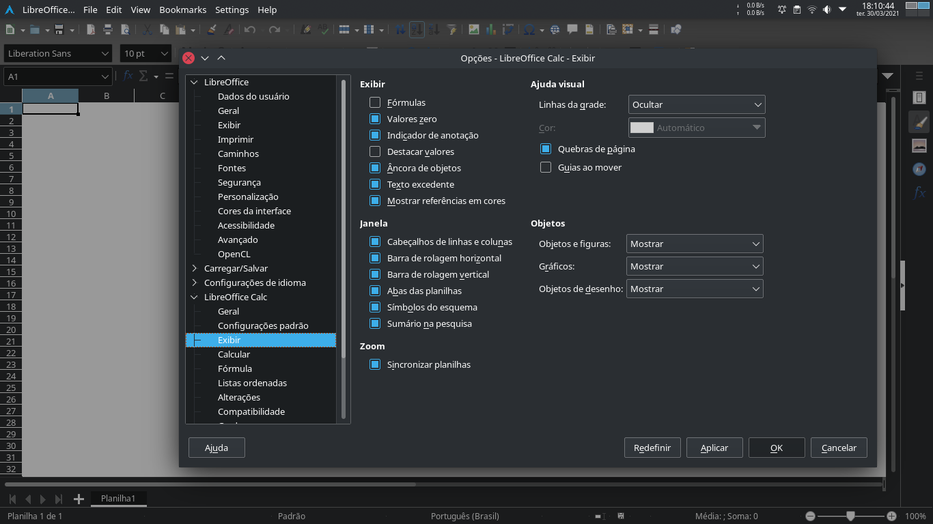Click the Insert Image icon
Viewport: 933px width, 524px height.
coord(473,30)
